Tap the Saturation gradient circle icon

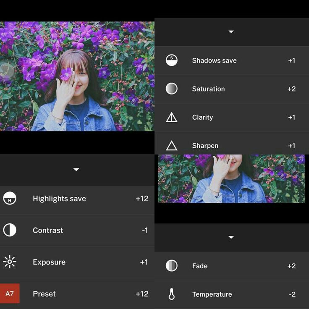pos(172,89)
